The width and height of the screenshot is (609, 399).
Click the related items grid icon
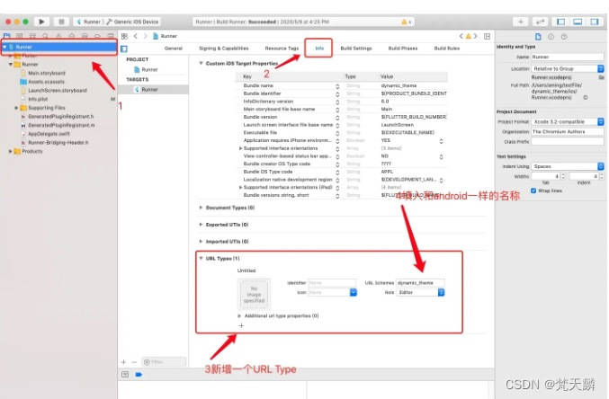pos(124,36)
